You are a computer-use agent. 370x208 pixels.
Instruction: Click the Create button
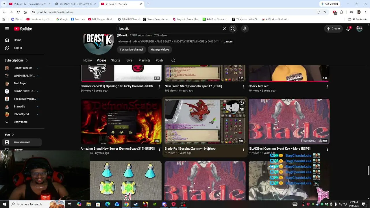tap(333, 29)
